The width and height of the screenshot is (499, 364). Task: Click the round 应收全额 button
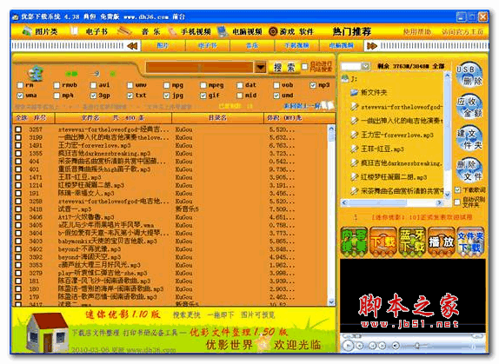(x=469, y=107)
